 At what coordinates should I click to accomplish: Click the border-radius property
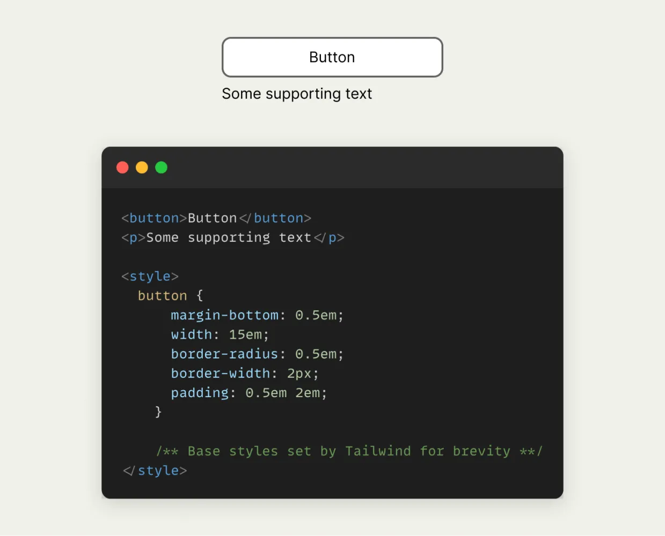click(x=224, y=354)
